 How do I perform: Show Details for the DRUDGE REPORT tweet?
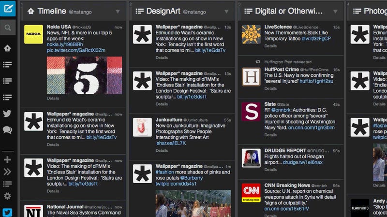click(x=270, y=170)
